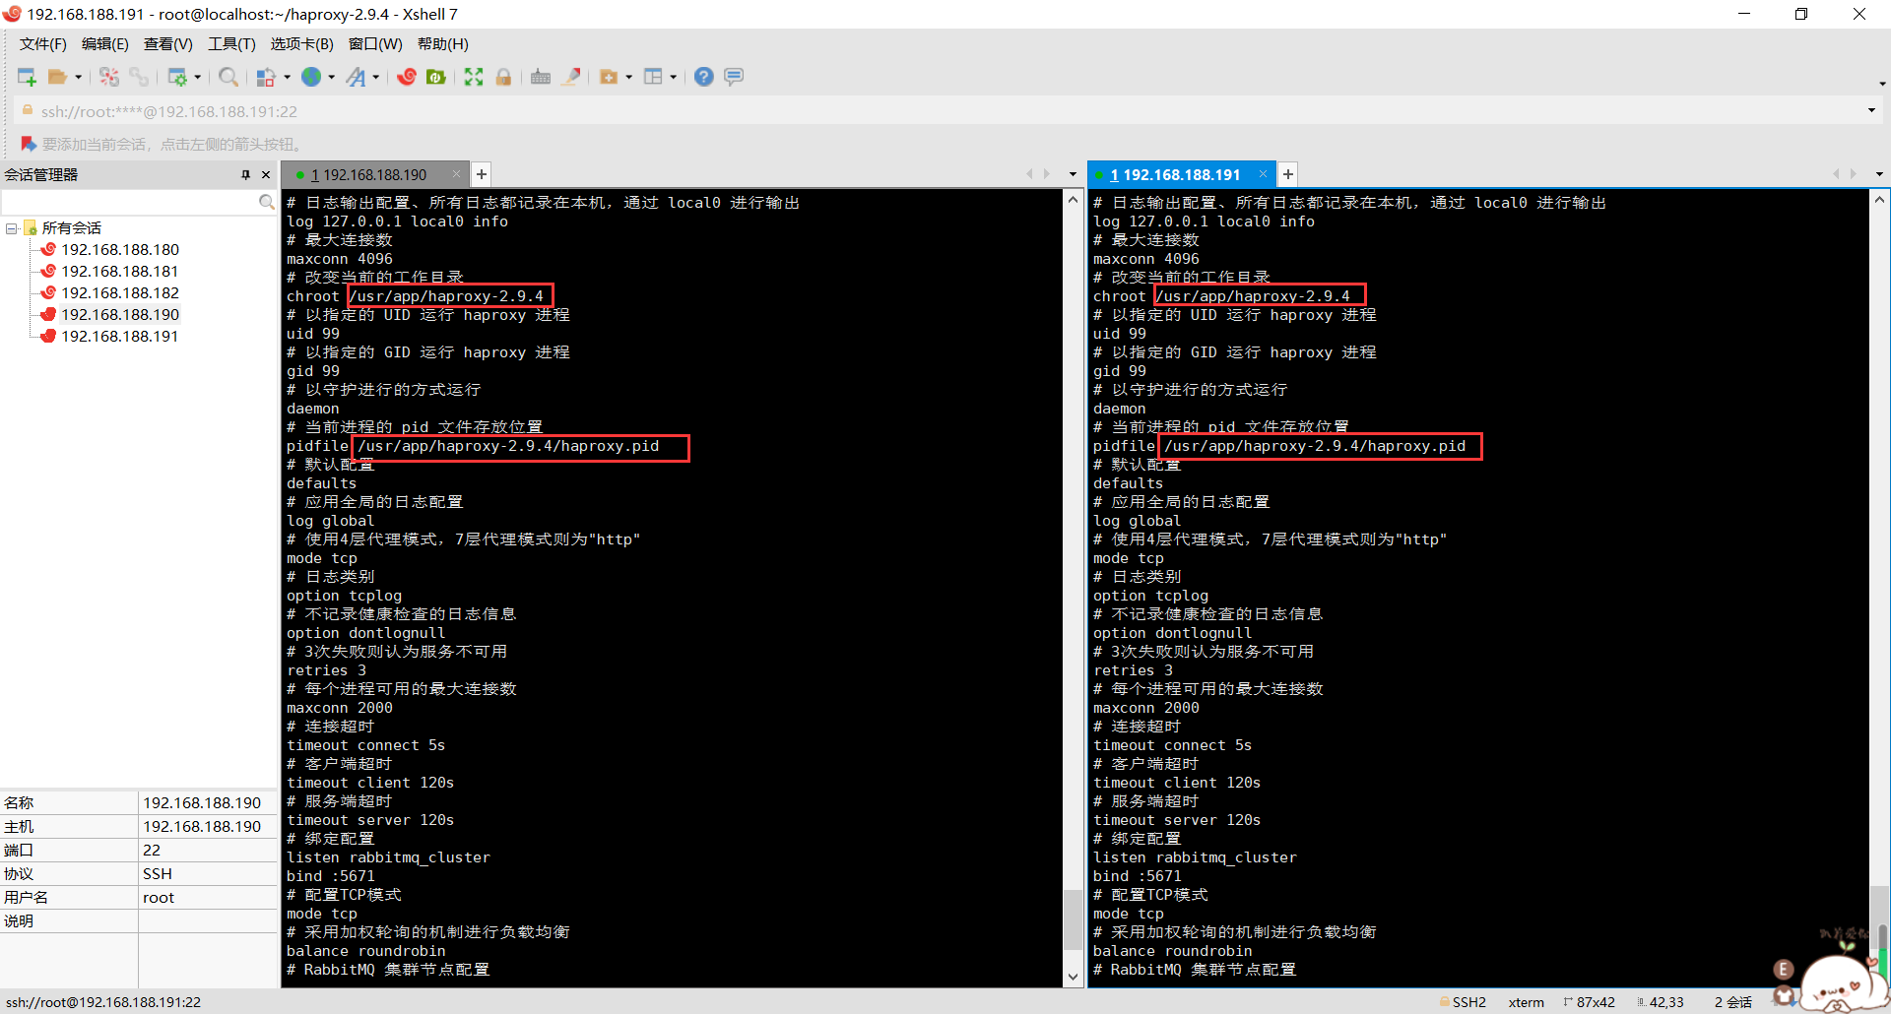This screenshot has height=1014, width=1891.
Task: Click the Encoding globe icon
Action: (311, 77)
